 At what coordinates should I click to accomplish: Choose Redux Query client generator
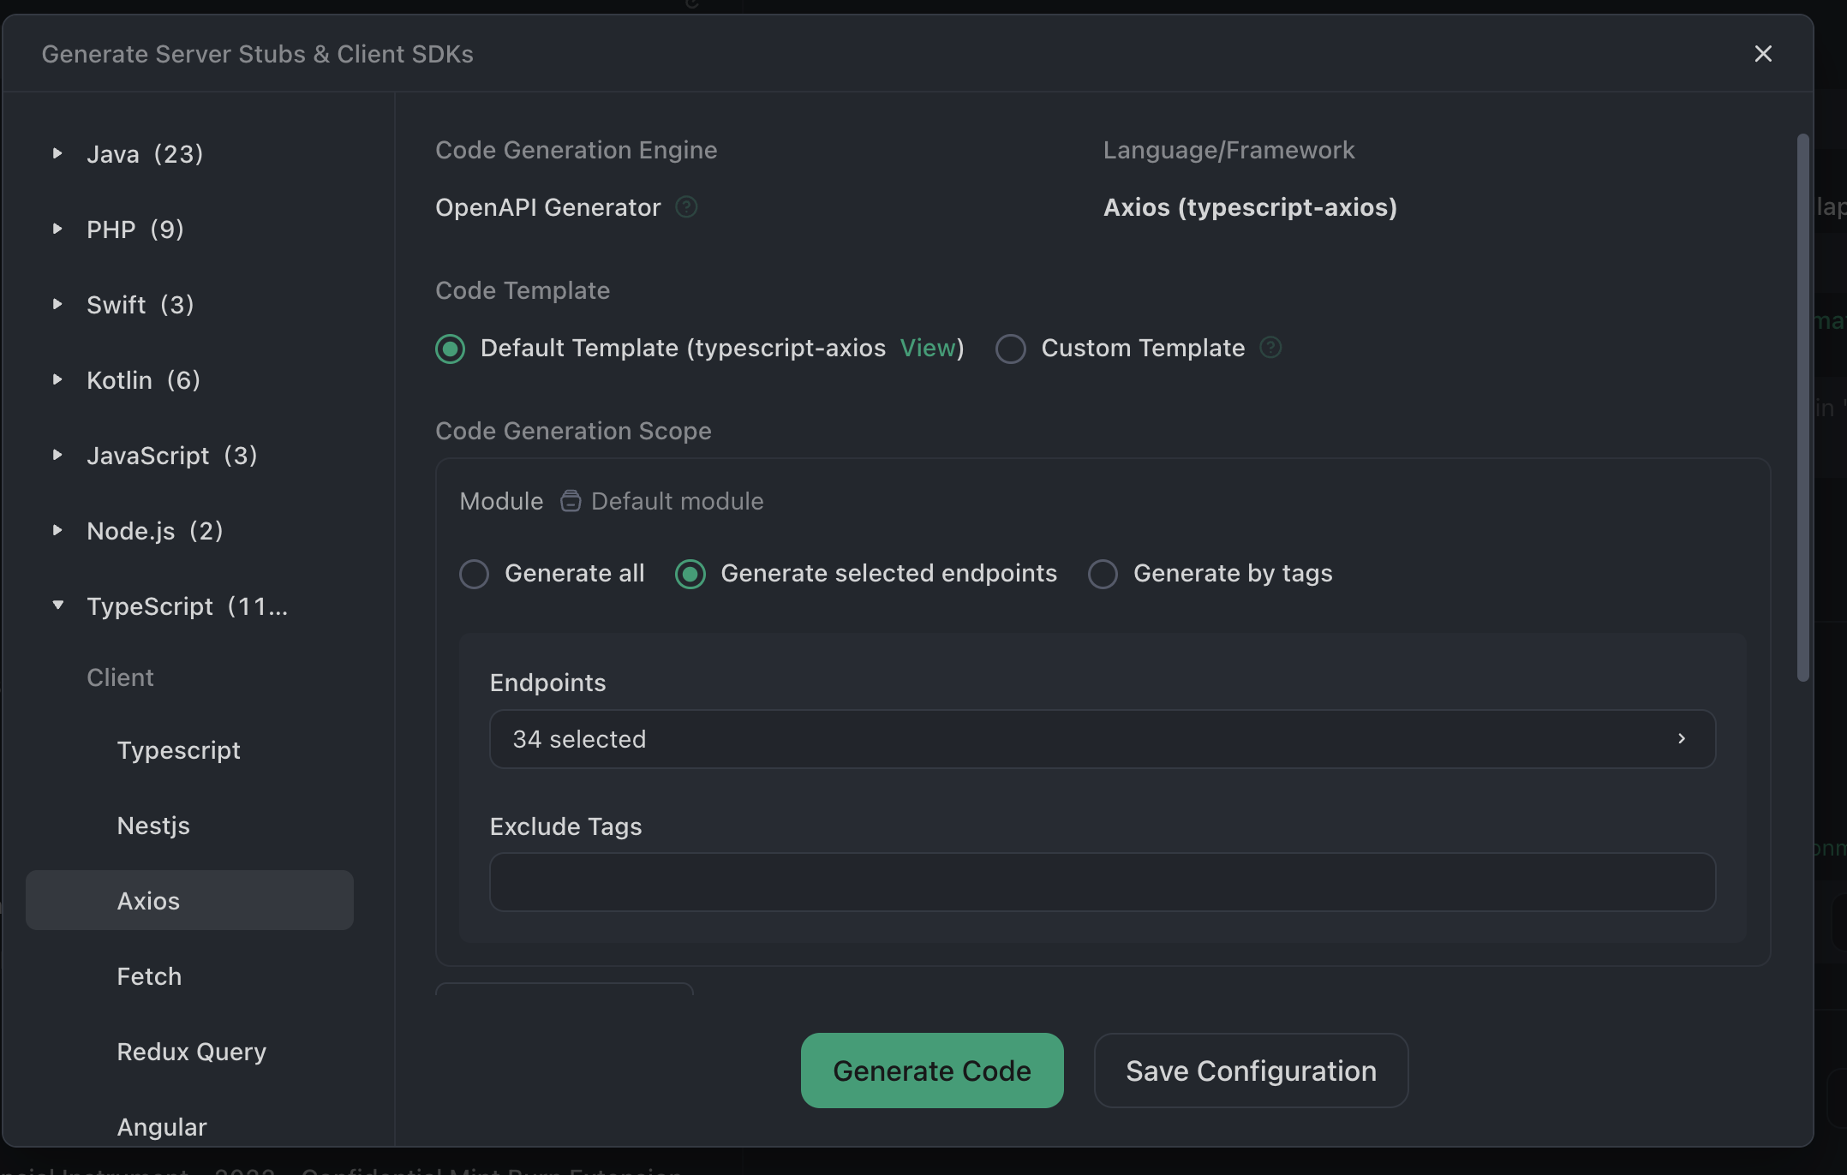coord(191,1052)
